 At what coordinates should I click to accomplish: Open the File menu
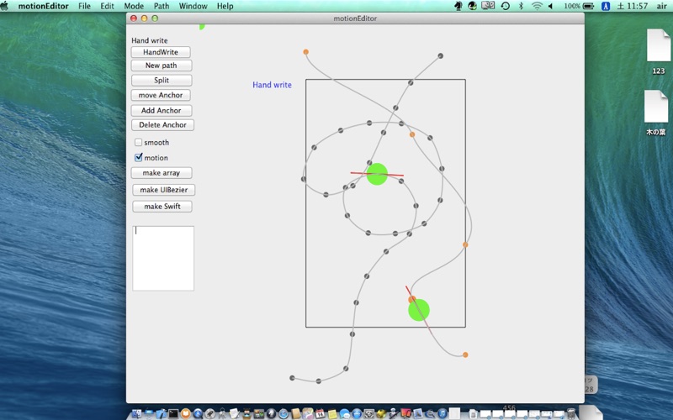85,6
